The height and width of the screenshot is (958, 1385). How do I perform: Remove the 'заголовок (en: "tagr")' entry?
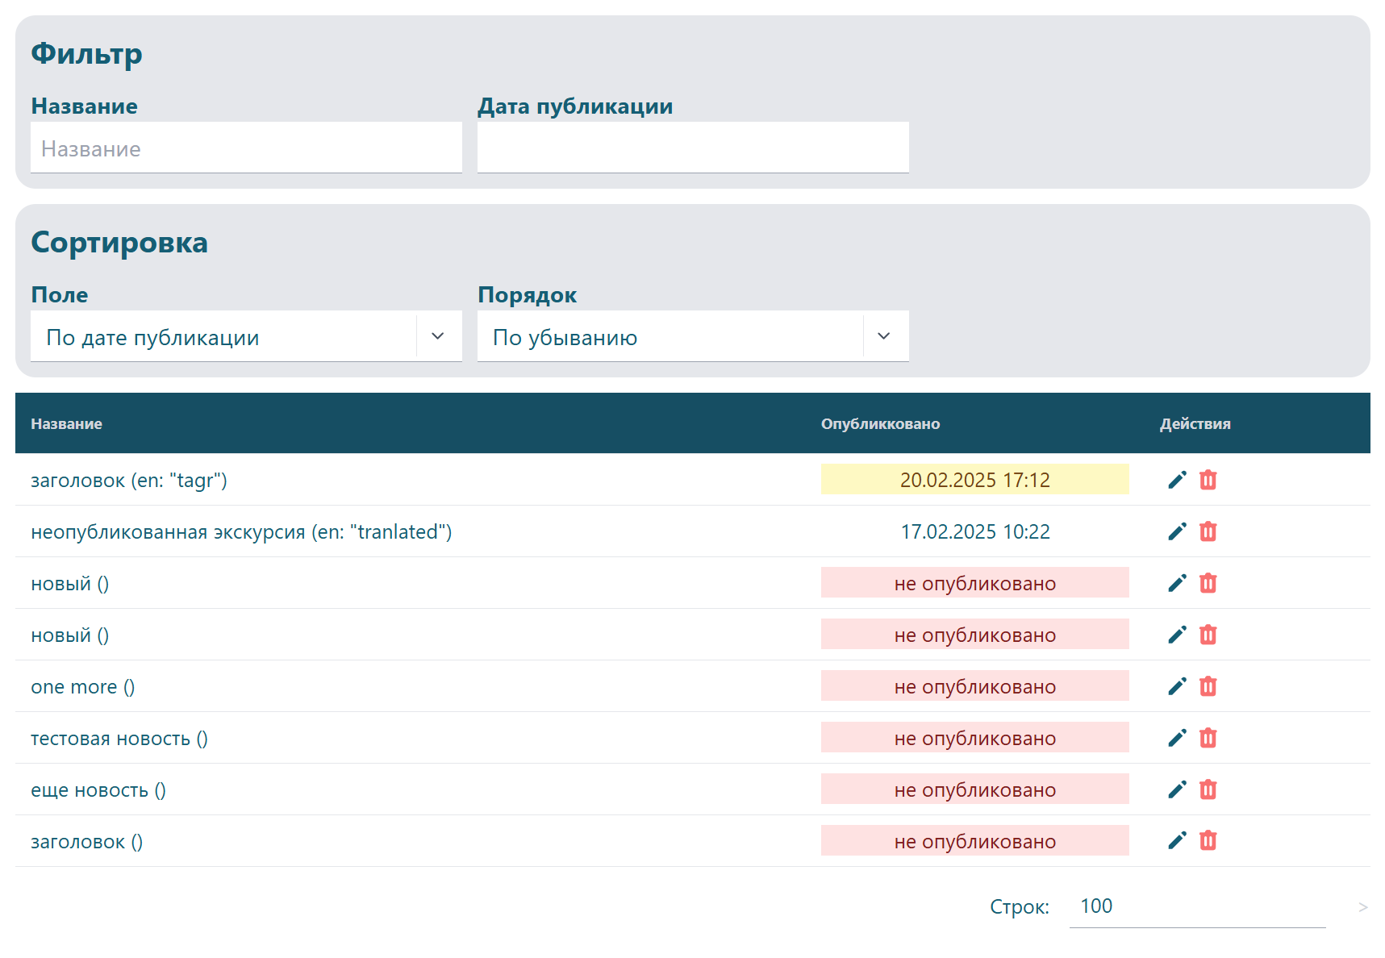[x=1208, y=480]
